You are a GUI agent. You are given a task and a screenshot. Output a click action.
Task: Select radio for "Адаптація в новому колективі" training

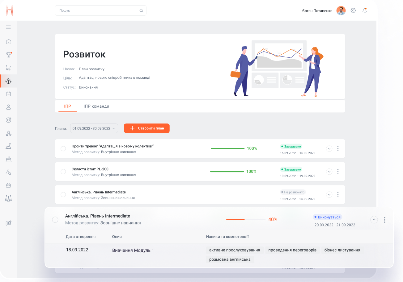63,149
